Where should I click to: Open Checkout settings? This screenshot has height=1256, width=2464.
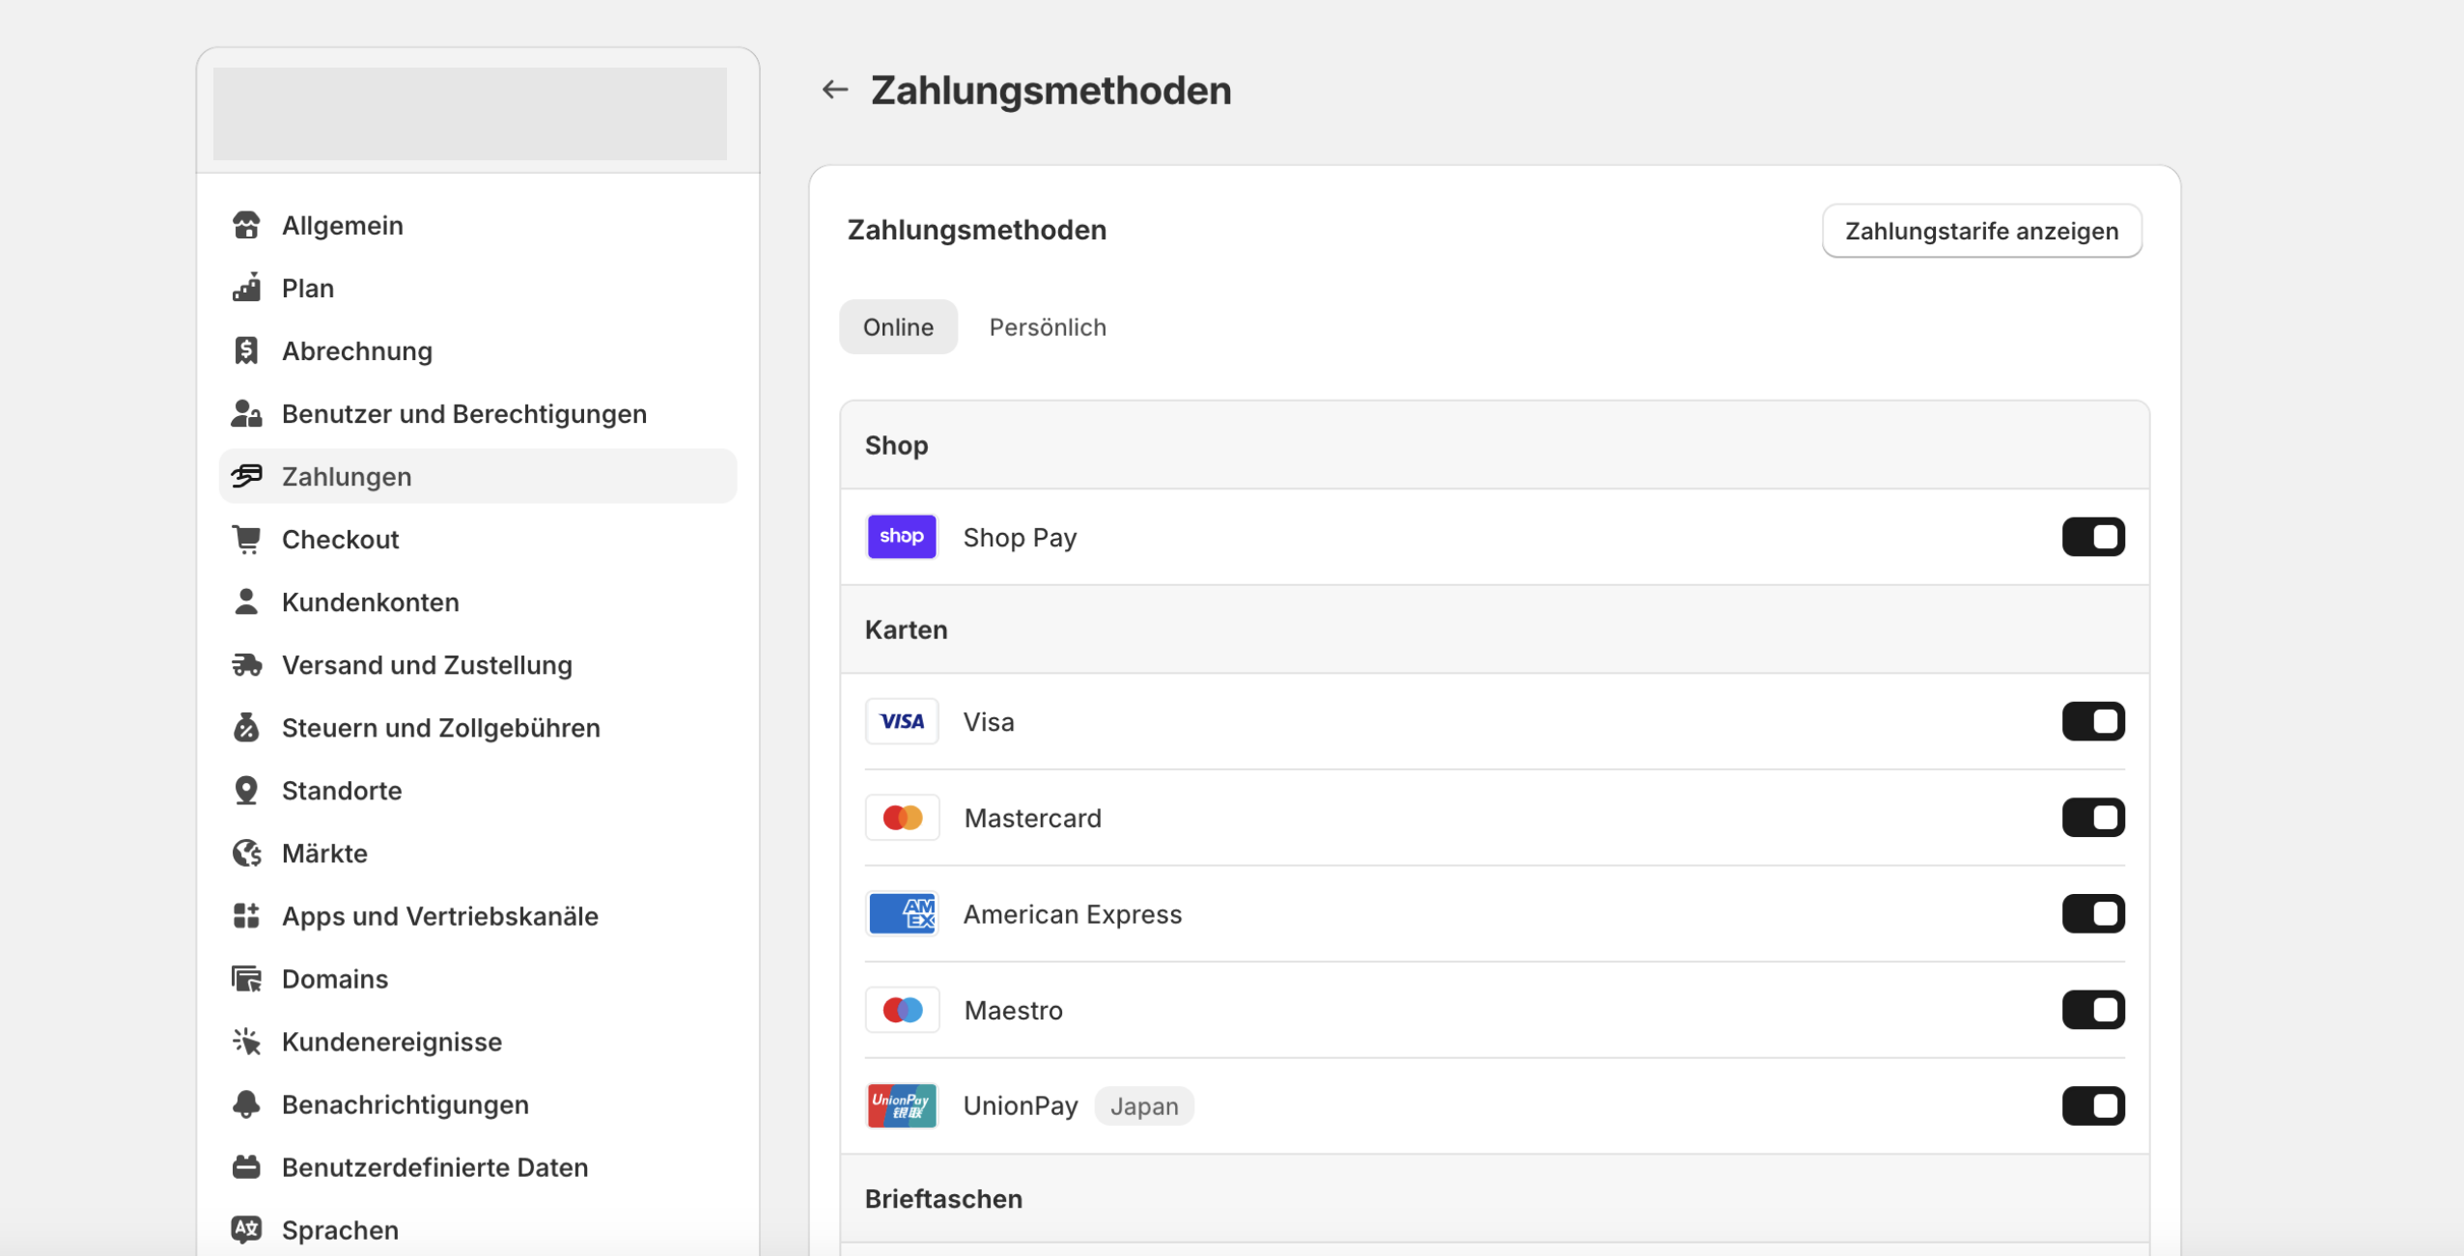(478, 539)
